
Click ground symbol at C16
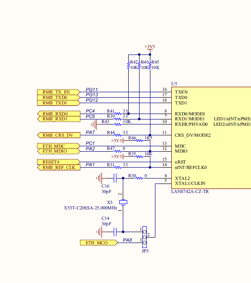pos(99,178)
